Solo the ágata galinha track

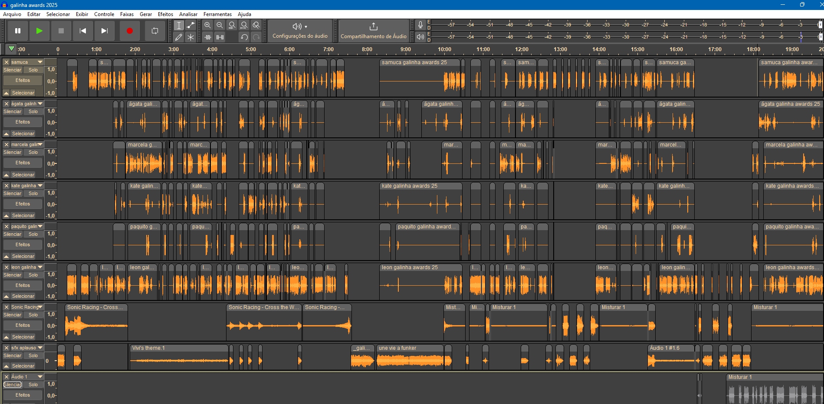(33, 111)
